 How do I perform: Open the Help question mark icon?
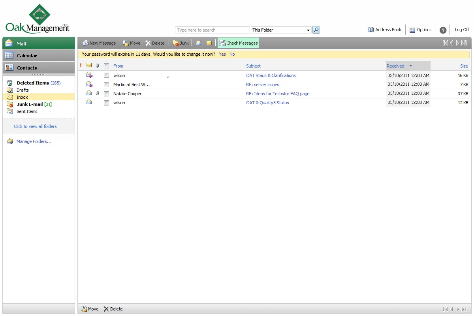pos(443,30)
